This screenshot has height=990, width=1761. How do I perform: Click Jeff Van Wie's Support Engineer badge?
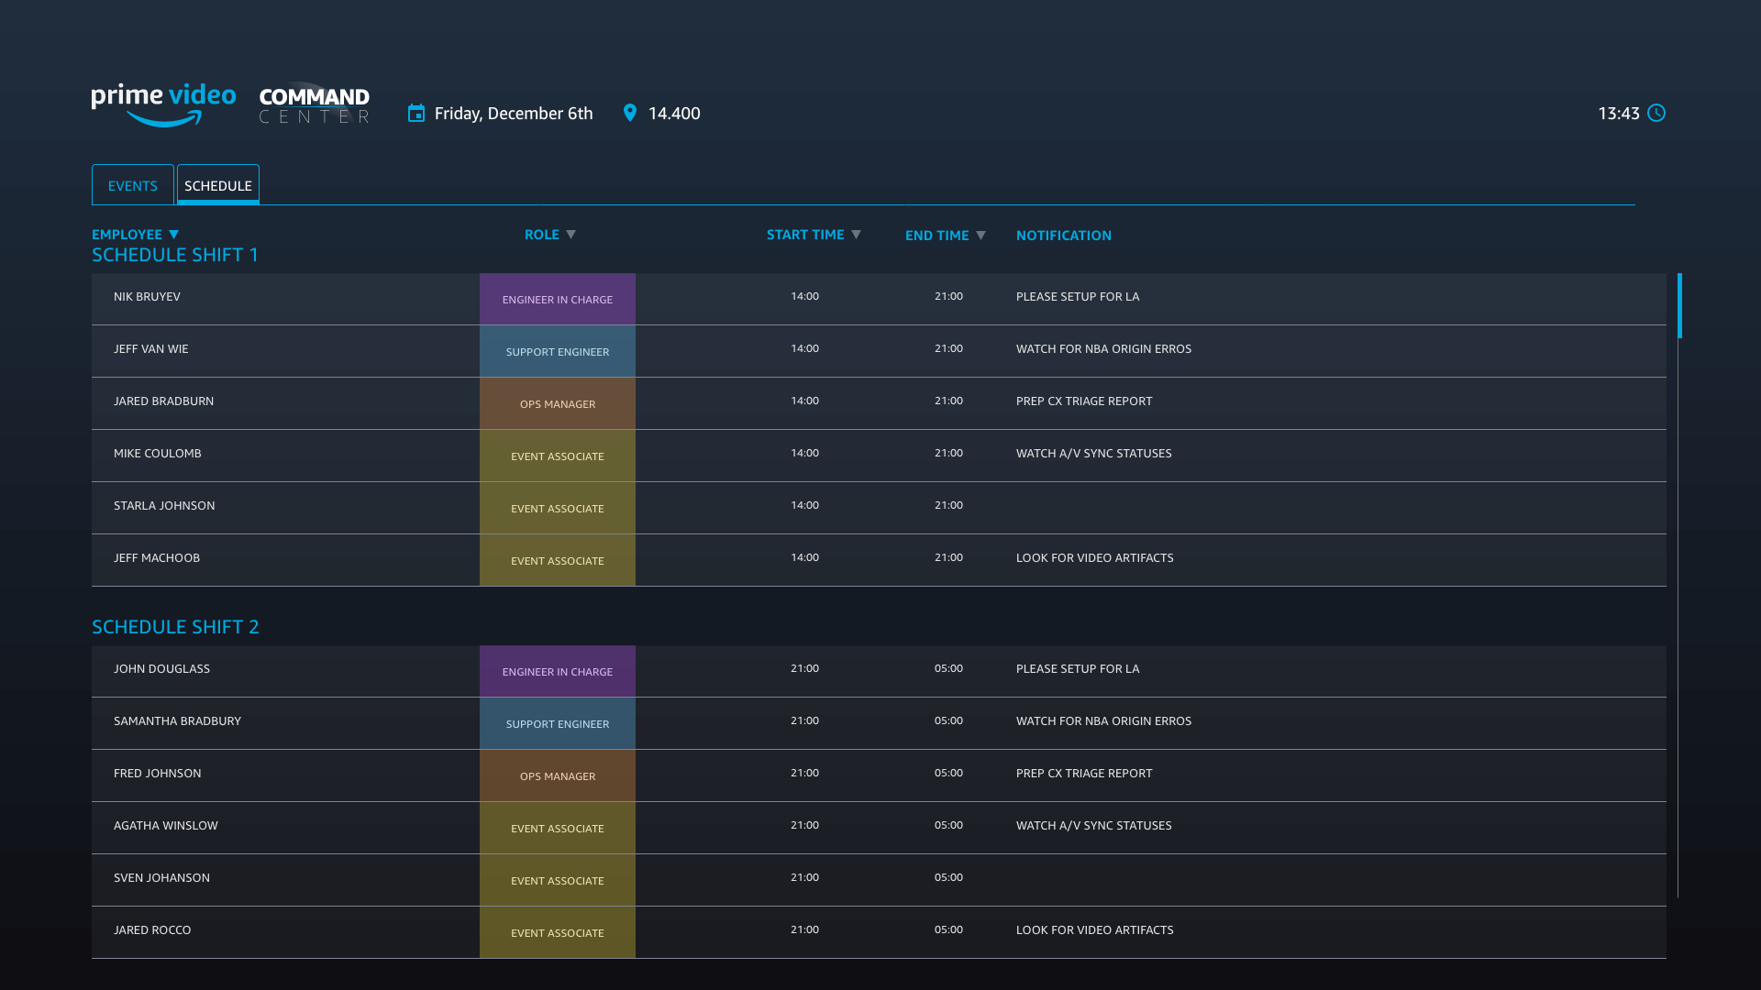point(558,351)
